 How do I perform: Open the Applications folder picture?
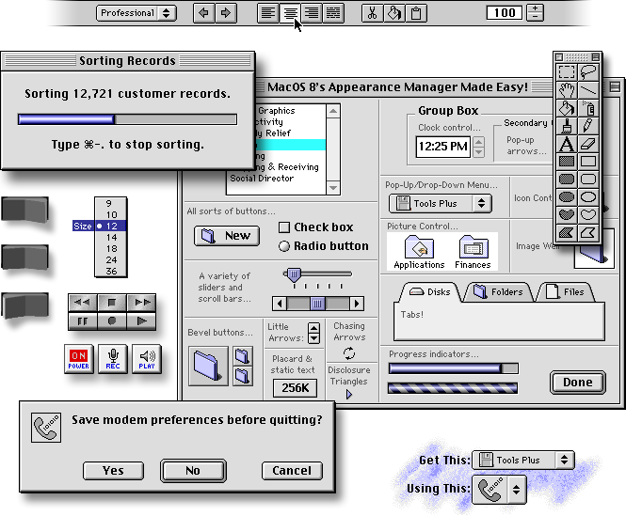coord(419,253)
